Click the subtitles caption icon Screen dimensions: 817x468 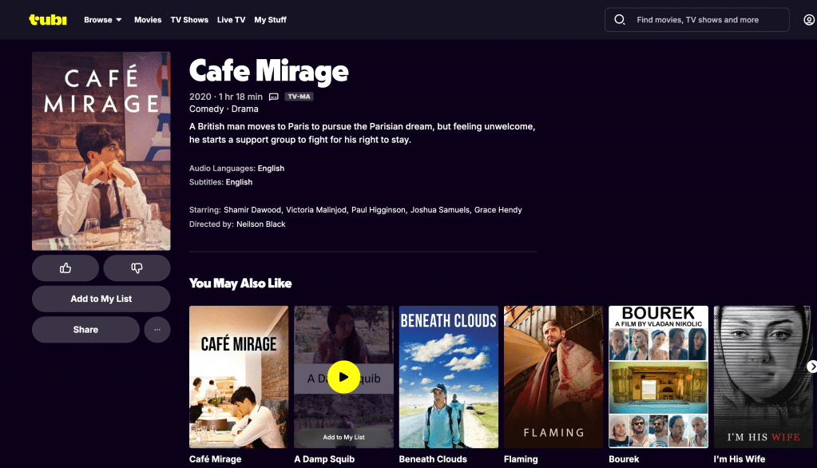pos(273,97)
